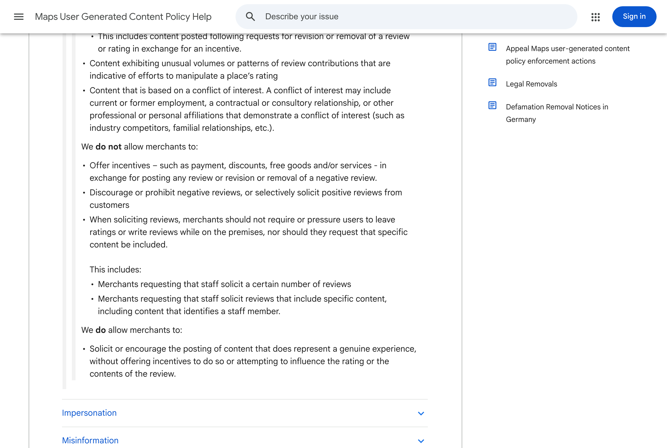The width and height of the screenshot is (667, 448).
Task: Click the Sign in button
Action: [x=634, y=17]
